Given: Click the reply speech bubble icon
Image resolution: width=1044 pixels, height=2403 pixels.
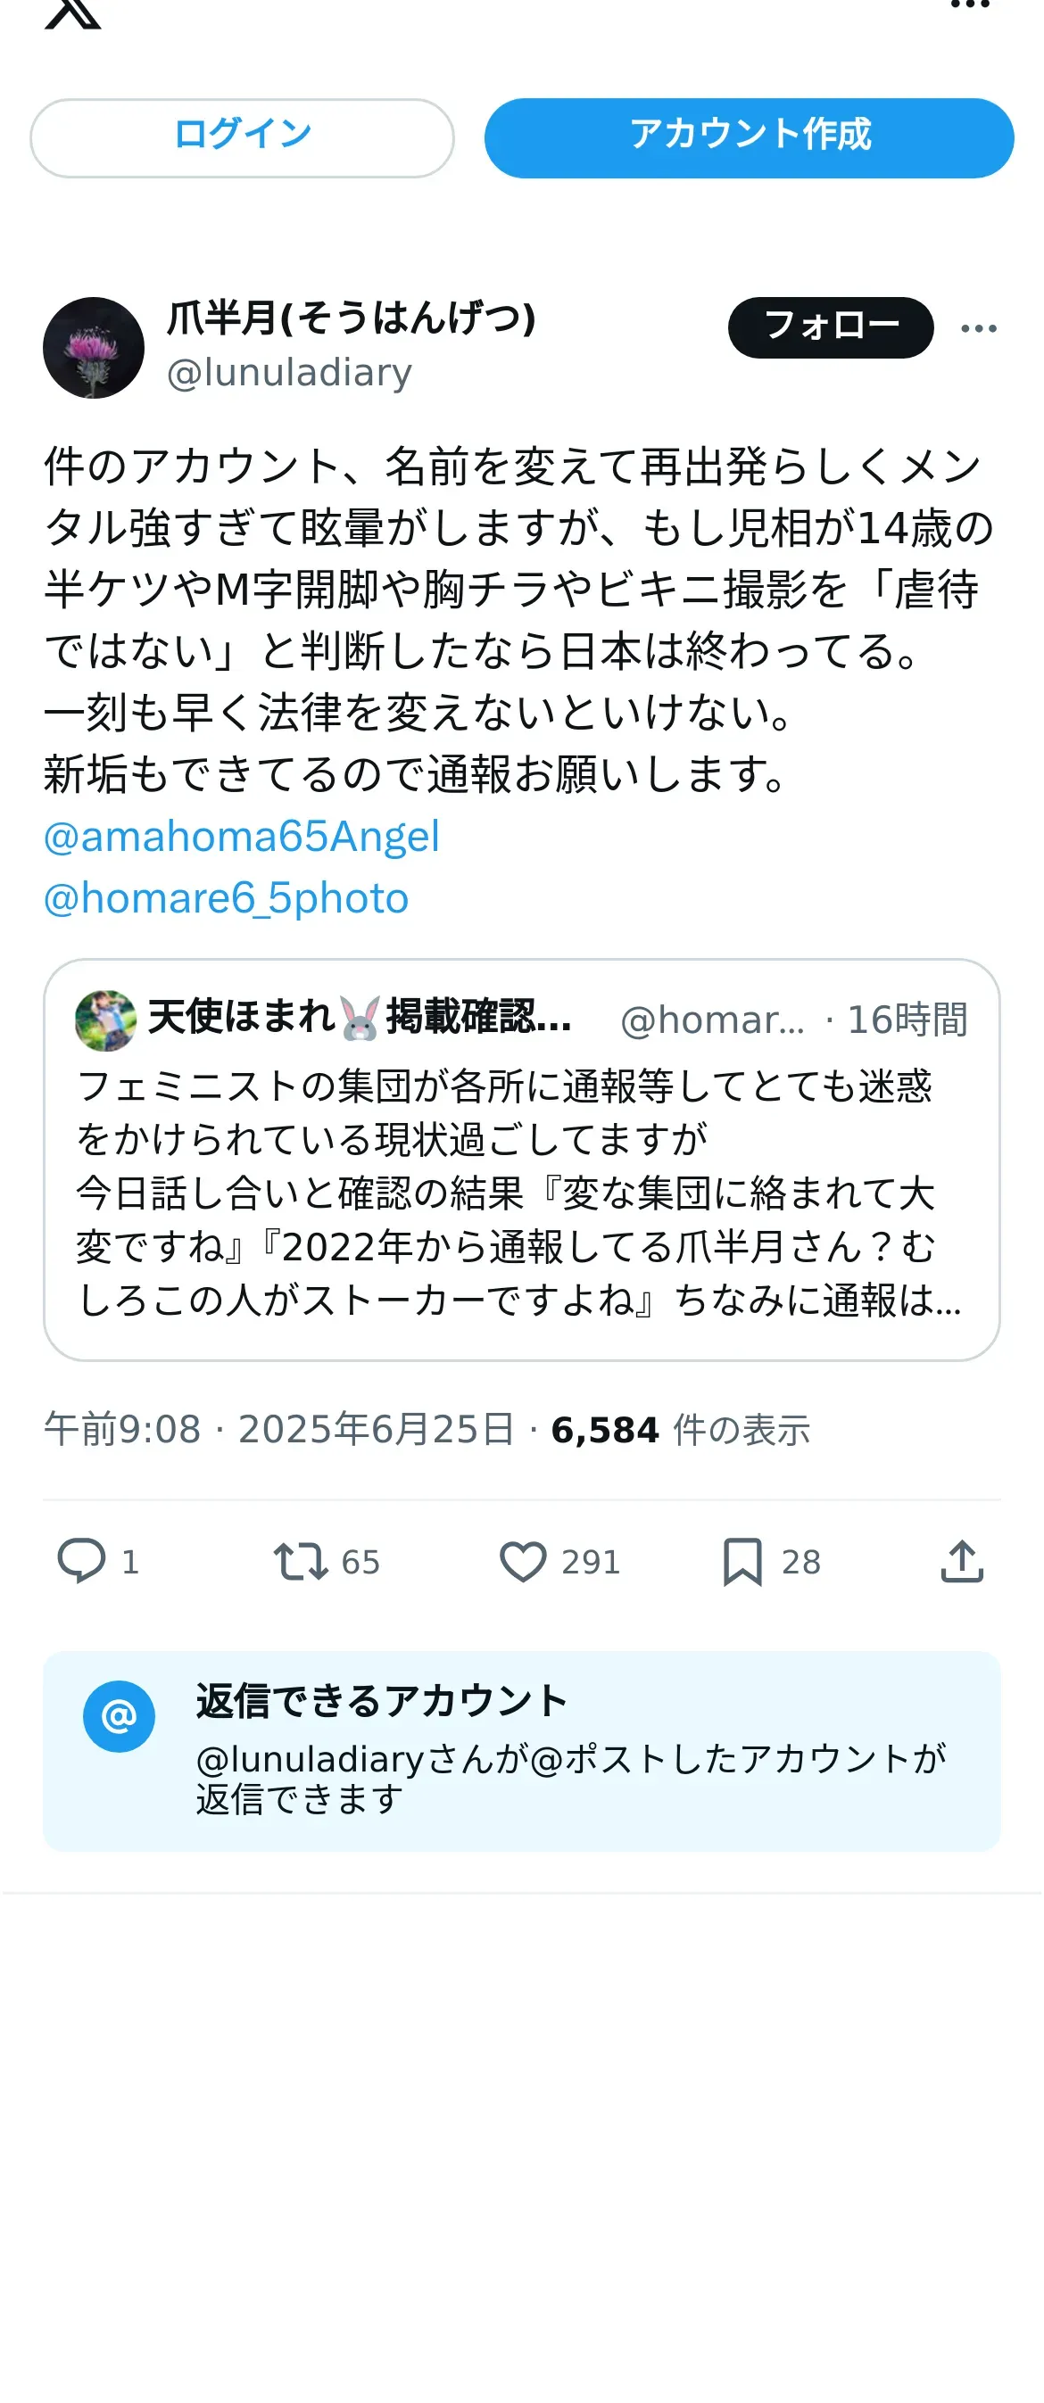Looking at the screenshot, I should pos(81,1562).
